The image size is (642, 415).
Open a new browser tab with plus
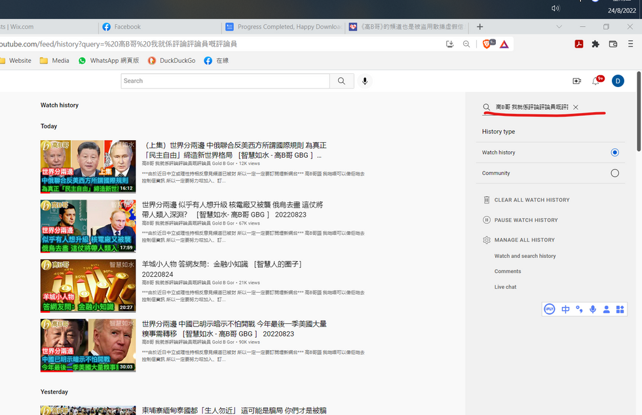(480, 27)
